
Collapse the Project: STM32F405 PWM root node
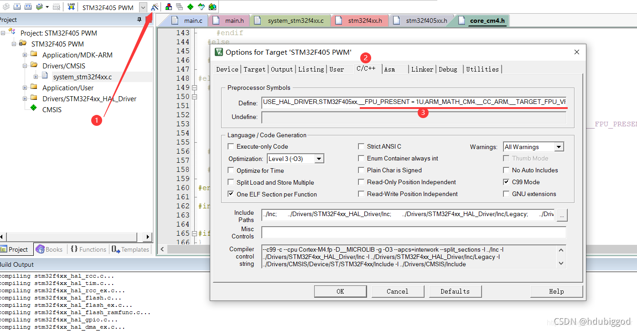point(3,33)
